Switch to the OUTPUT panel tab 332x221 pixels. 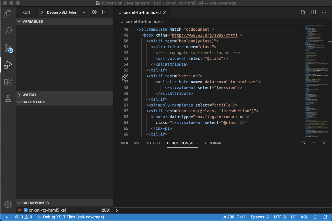coord(153,143)
